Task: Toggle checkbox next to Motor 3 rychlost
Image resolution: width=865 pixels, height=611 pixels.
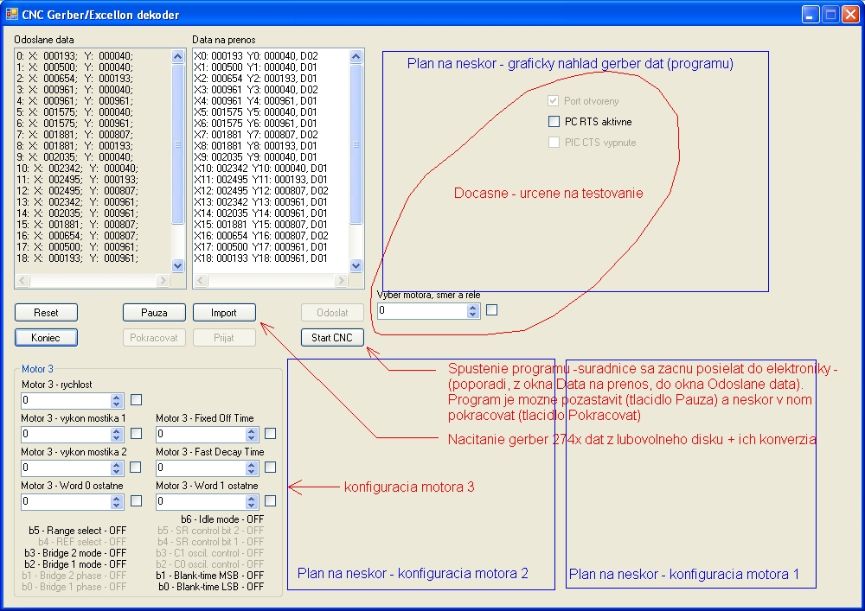Action: click(x=136, y=399)
